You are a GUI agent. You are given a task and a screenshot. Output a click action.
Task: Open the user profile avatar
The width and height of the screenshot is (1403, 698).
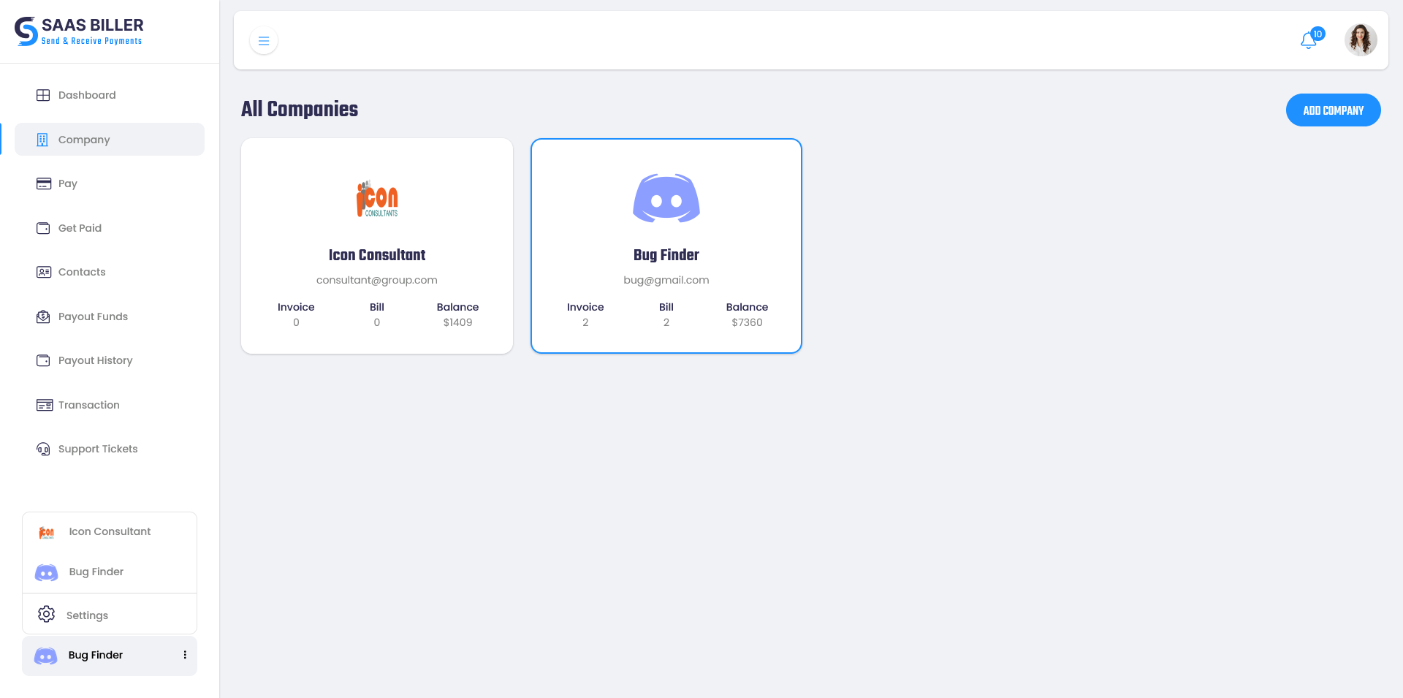[1361, 40]
